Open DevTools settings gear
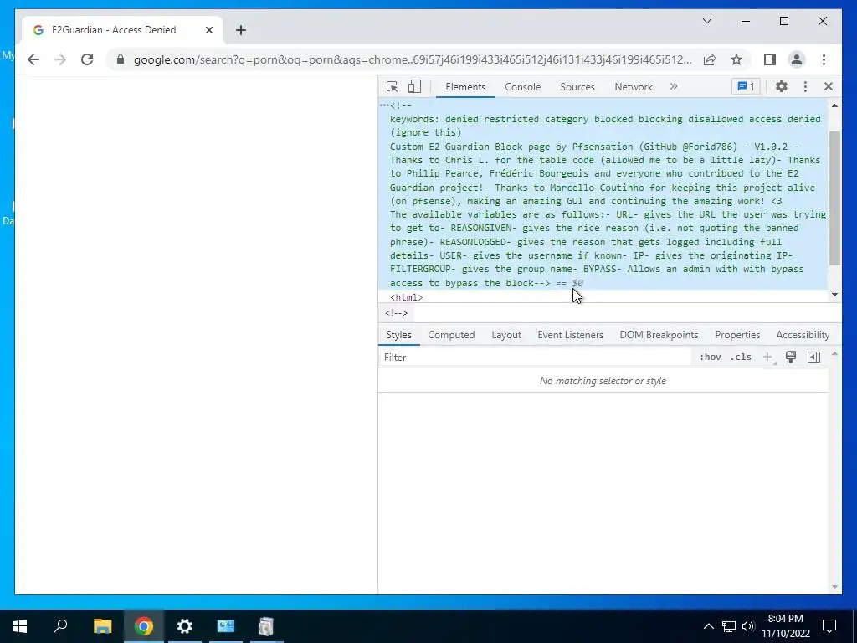 (x=782, y=86)
